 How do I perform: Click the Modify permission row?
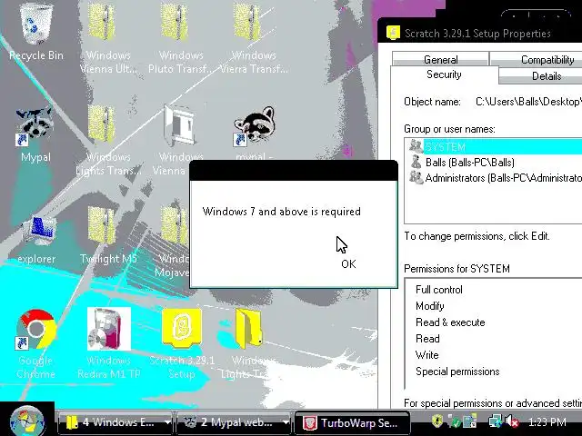pos(430,306)
